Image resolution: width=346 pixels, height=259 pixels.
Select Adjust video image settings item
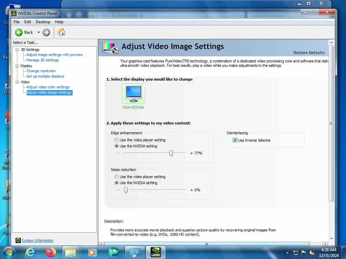click(49, 92)
